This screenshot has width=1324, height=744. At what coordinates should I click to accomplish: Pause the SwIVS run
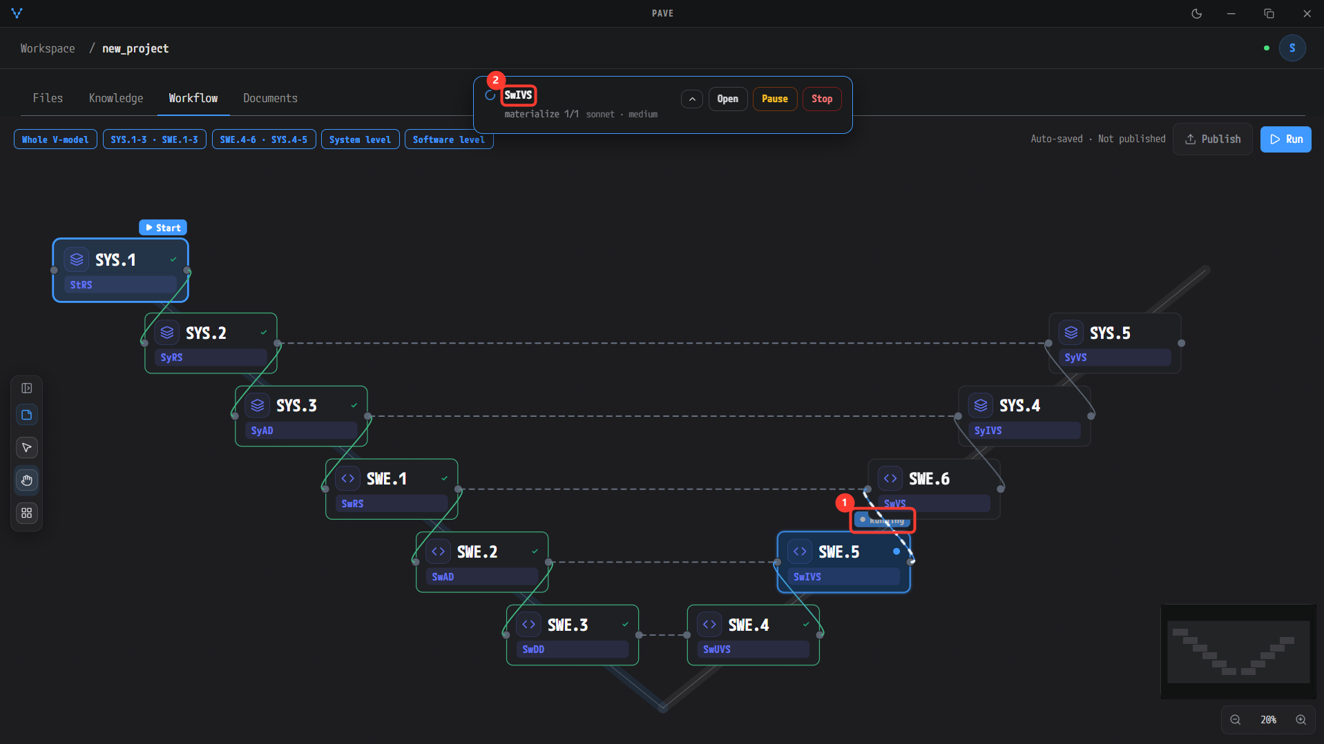[x=775, y=99]
